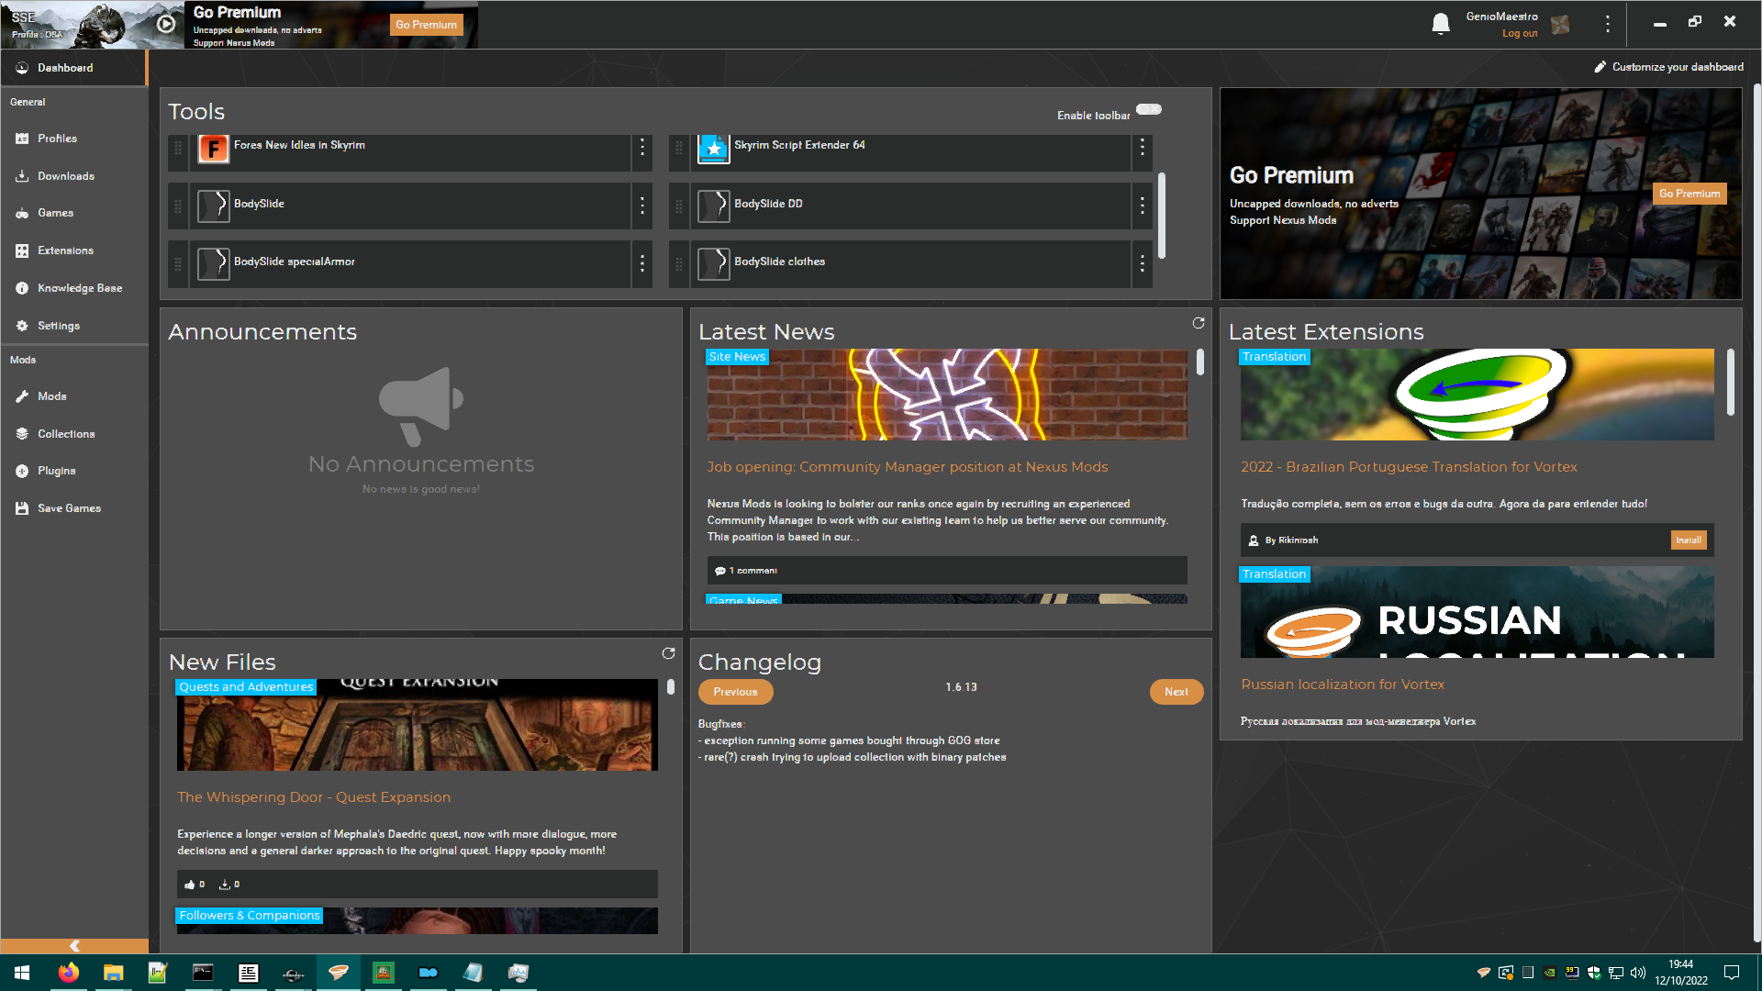The image size is (1762, 991).
Task: Open The Whispering Door Quest Expansion link
Action: click(314, 797)
